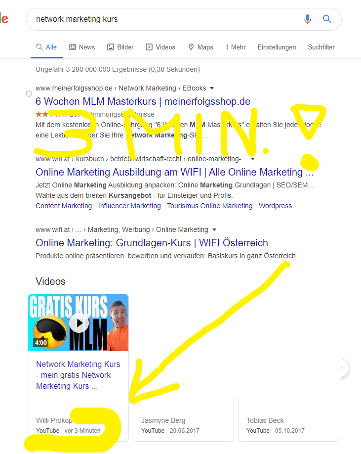Select the Maps tab

pyautogui.click(x=201, y=47)
